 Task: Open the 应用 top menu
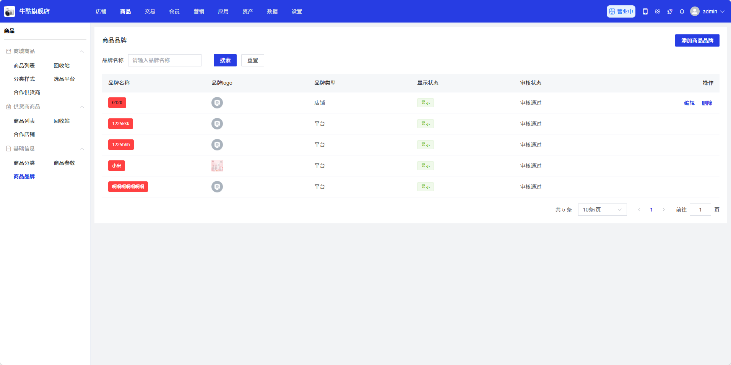pyautogui.click(x=223, y=11)
